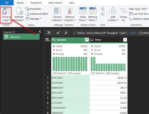Open the File tab

(x=7, y=3)
